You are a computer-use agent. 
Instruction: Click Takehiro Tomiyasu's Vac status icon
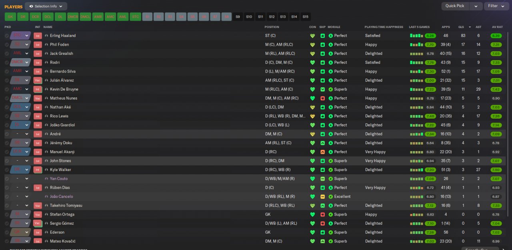pyautogui.click(x=38, y=206)
